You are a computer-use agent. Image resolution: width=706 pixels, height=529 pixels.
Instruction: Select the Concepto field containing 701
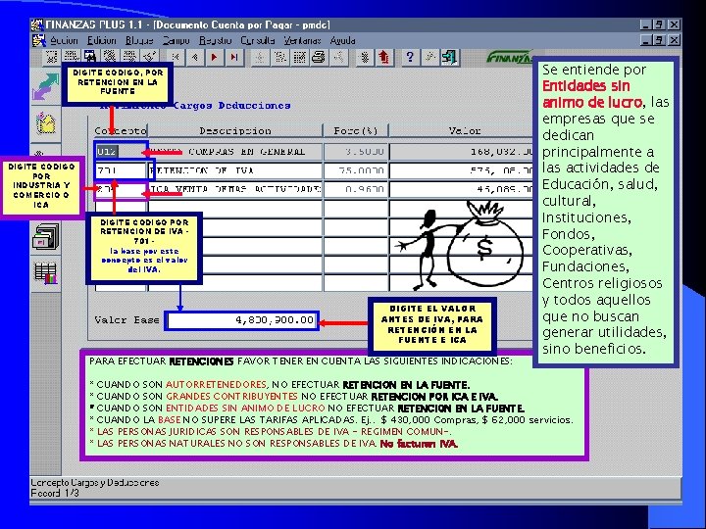tap(121, 170)
